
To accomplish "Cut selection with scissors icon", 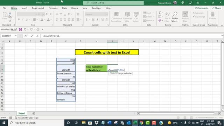I will [10, 13].
